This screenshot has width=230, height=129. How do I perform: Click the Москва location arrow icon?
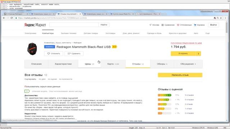pos(150,25)
